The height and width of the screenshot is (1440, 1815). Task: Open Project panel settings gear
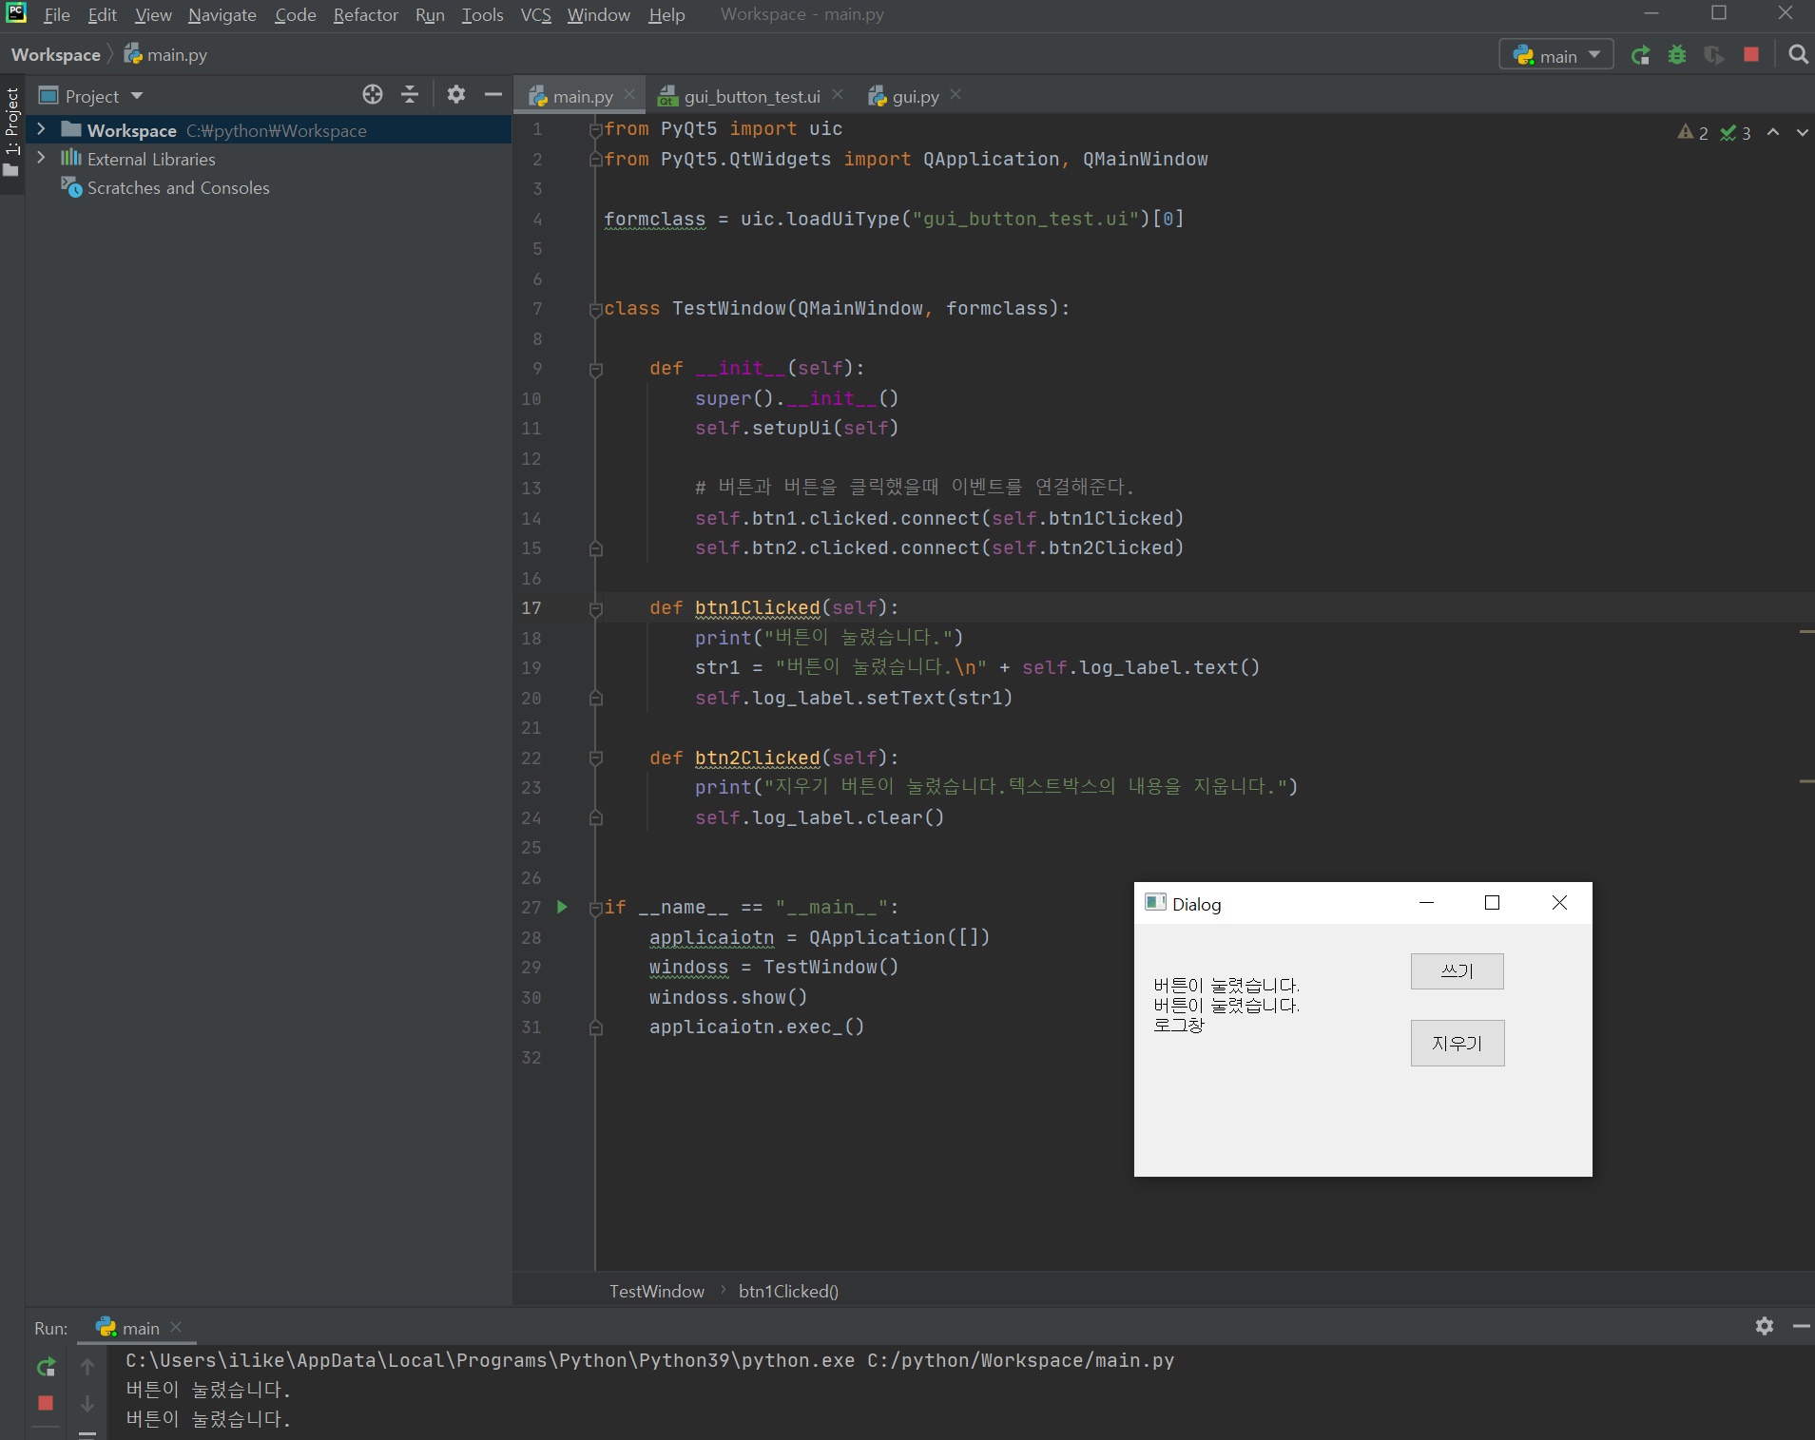456,95
